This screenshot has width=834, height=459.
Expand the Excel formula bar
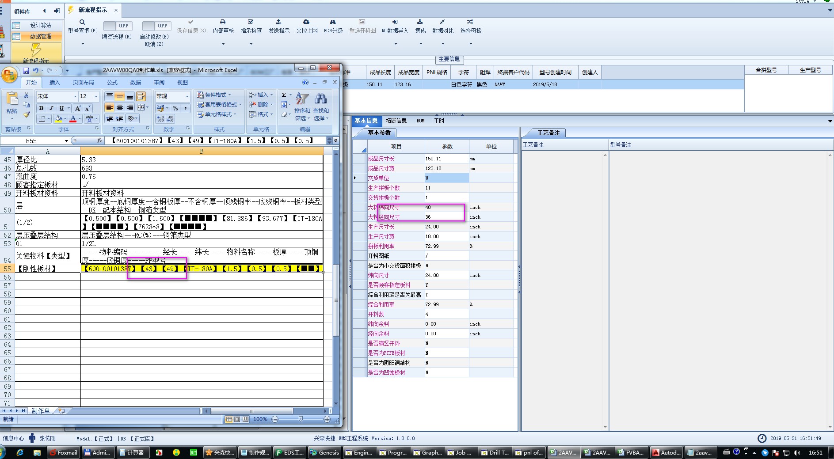tap(335, 140)
